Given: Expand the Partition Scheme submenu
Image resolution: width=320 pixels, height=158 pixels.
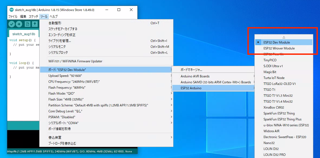Looking at the screenshot, I should click(106, 105).
